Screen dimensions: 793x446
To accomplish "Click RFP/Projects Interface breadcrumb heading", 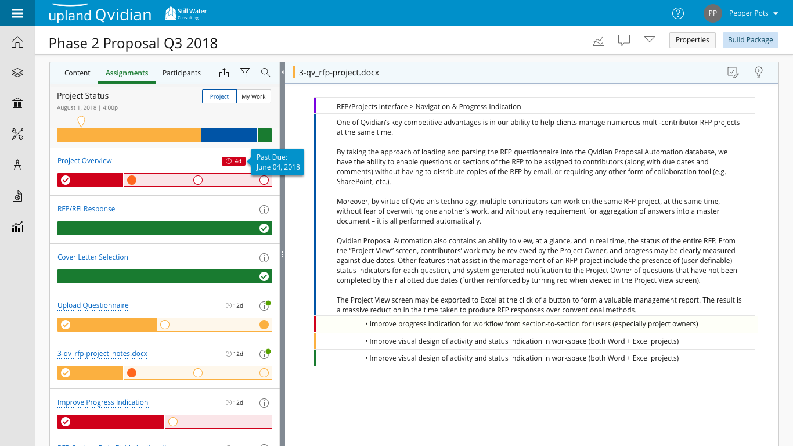I will tap(429, 107).
